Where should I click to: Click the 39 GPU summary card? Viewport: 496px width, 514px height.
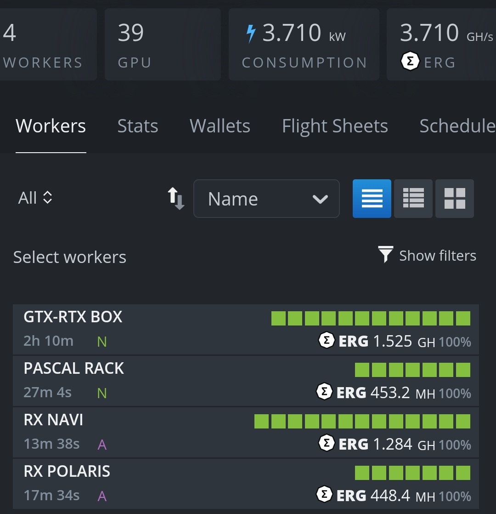[163, 45]
